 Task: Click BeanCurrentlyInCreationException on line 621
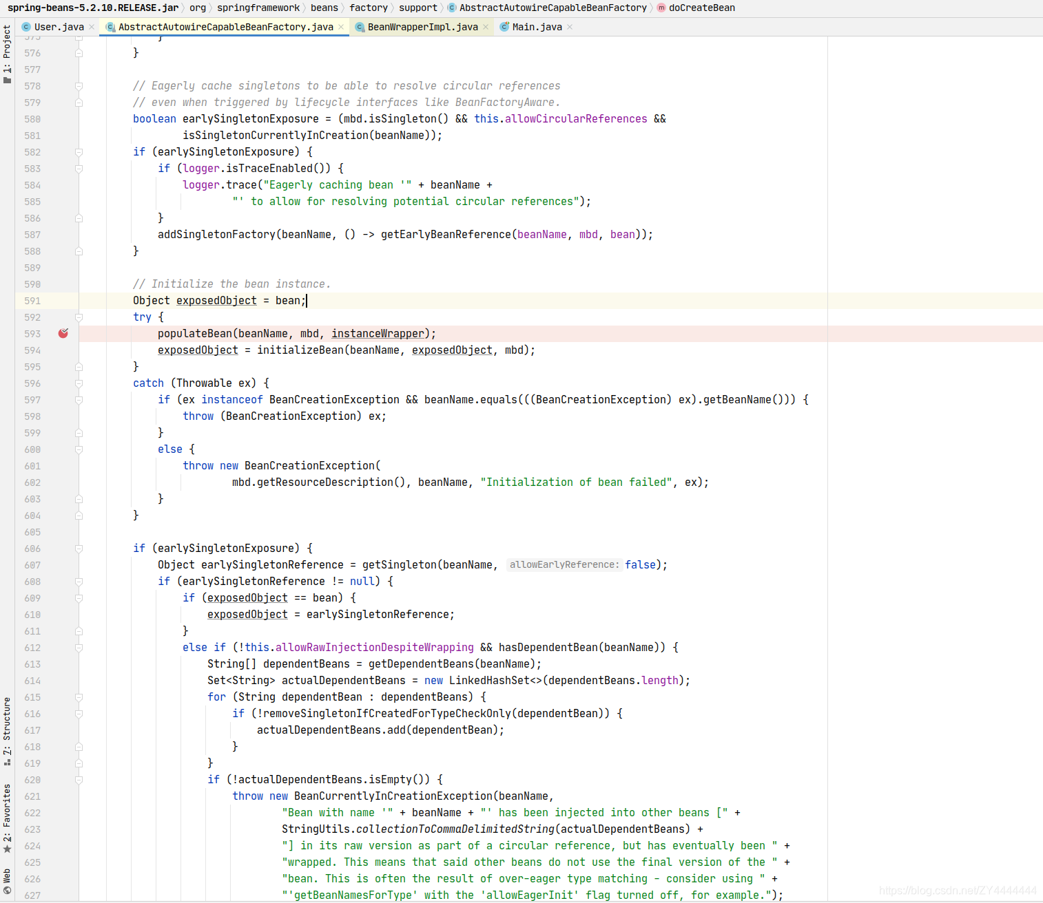[x=393, y=796]
